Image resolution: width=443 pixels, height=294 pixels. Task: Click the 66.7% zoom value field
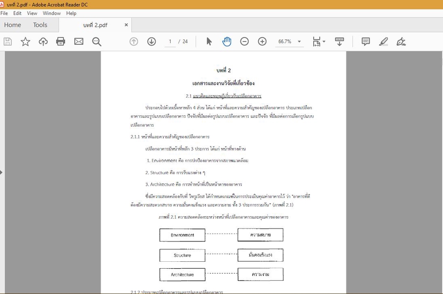click(285, 41)
